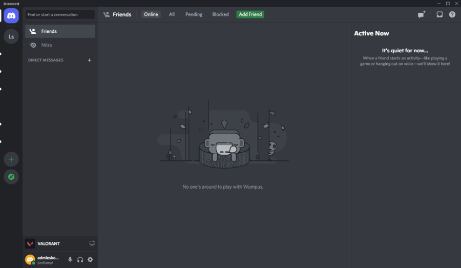The height and width of the screenshot is (268, 461).
Task: Open the Ls server
Action: click(11, 36)
